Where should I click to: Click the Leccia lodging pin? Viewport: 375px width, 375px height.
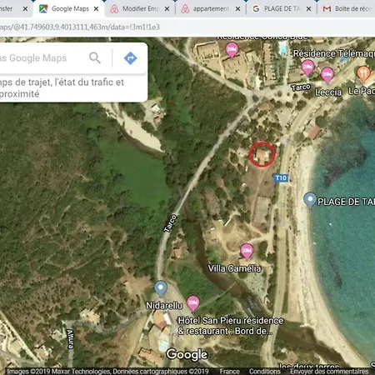click(x=327, y=75)
